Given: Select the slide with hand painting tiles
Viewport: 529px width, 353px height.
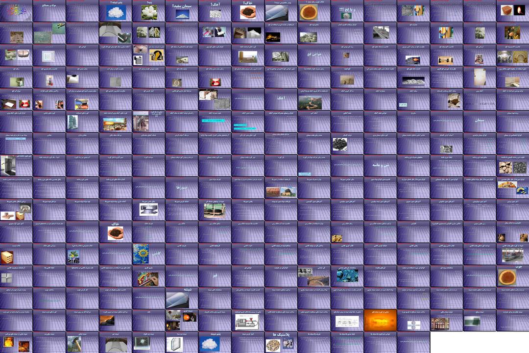Looking at the screenshot, I should click(148, 276).
